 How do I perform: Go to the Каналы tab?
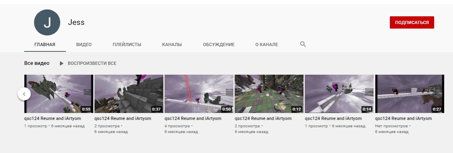point(172,44)
